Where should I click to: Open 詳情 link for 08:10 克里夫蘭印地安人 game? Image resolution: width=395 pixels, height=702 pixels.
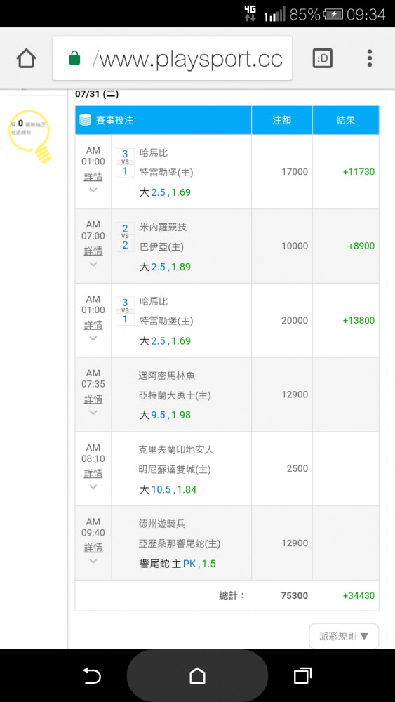click(93, 473)
